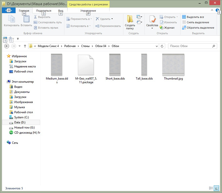
Task: Open the Управление ribbon tab
Action: [x=88, y=11]
